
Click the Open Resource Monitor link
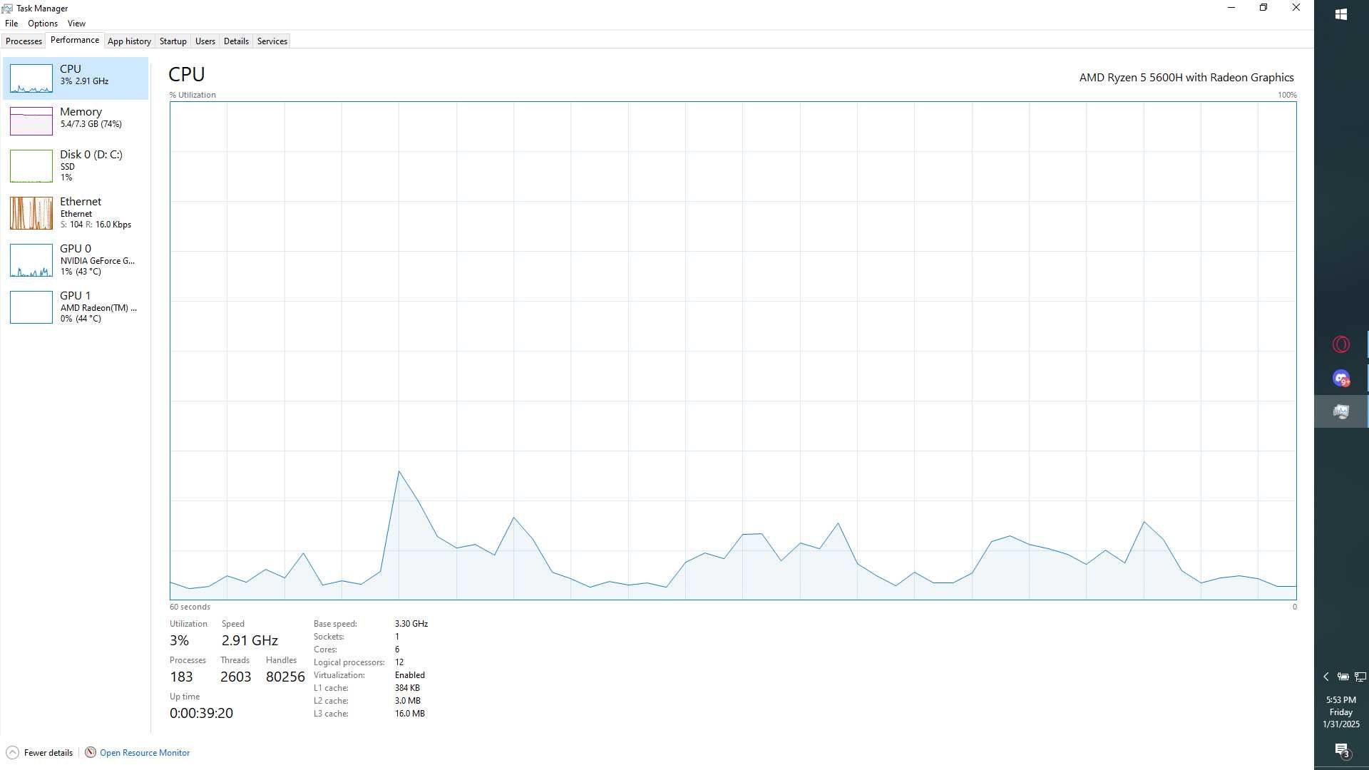tap(145, 753)
